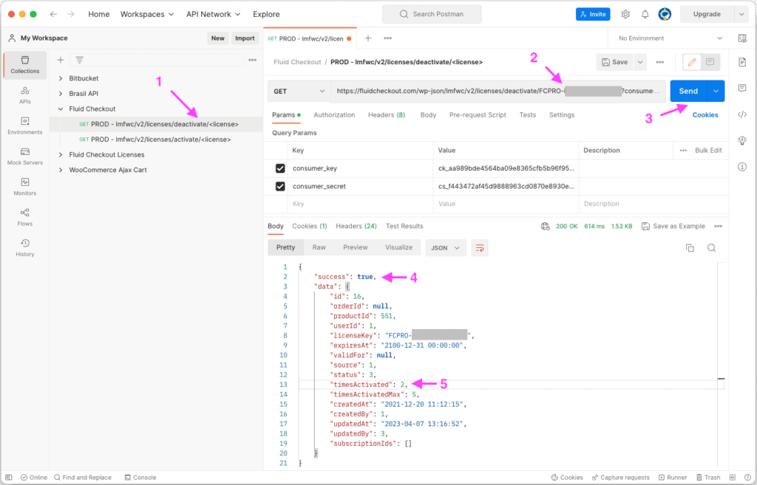Open the Monitors sidebar panel
Viewport: 757px width, 485px height.
point(25,187)
